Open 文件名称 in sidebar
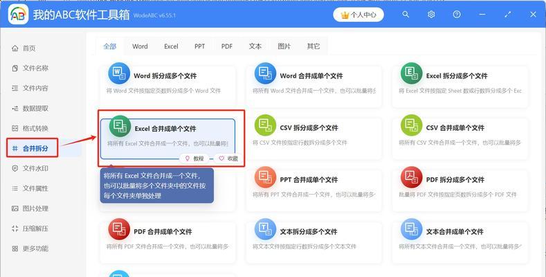Viewport: 546px width, 277px height. pyautogui.click(x=35, y=69)
